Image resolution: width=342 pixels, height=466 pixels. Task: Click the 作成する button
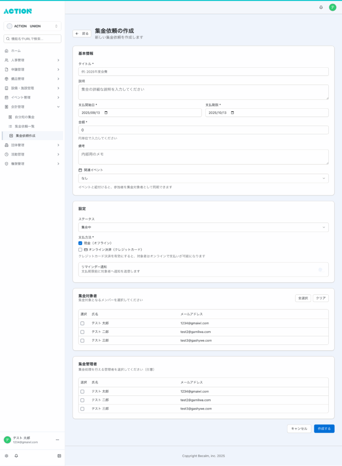(324, 429)
